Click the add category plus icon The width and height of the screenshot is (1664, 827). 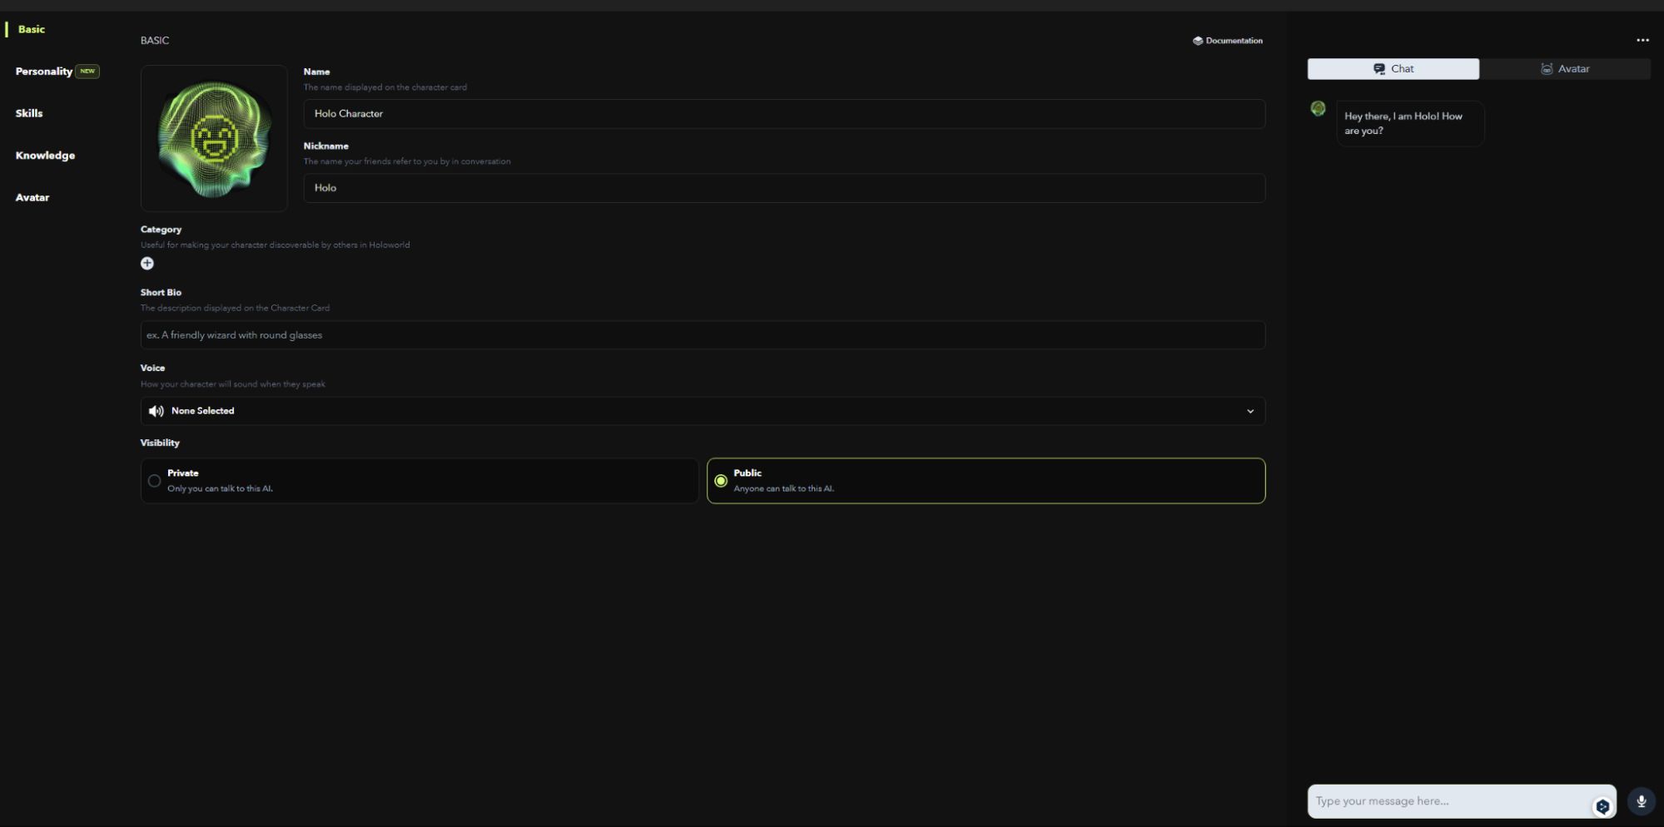(147, 264)
